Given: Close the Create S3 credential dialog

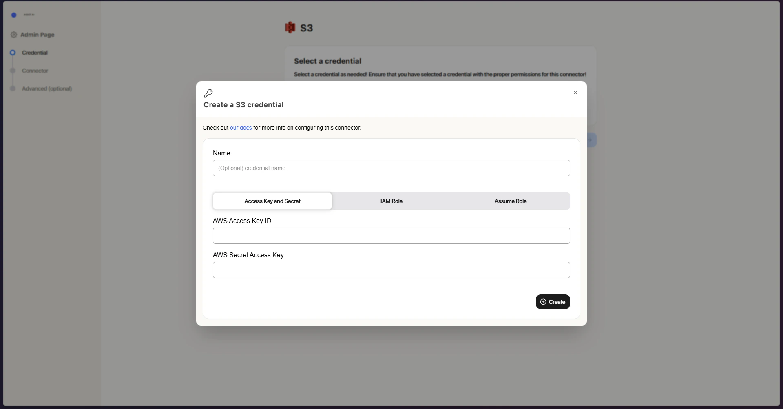Looking at the screenshot, I should point(575,93).
